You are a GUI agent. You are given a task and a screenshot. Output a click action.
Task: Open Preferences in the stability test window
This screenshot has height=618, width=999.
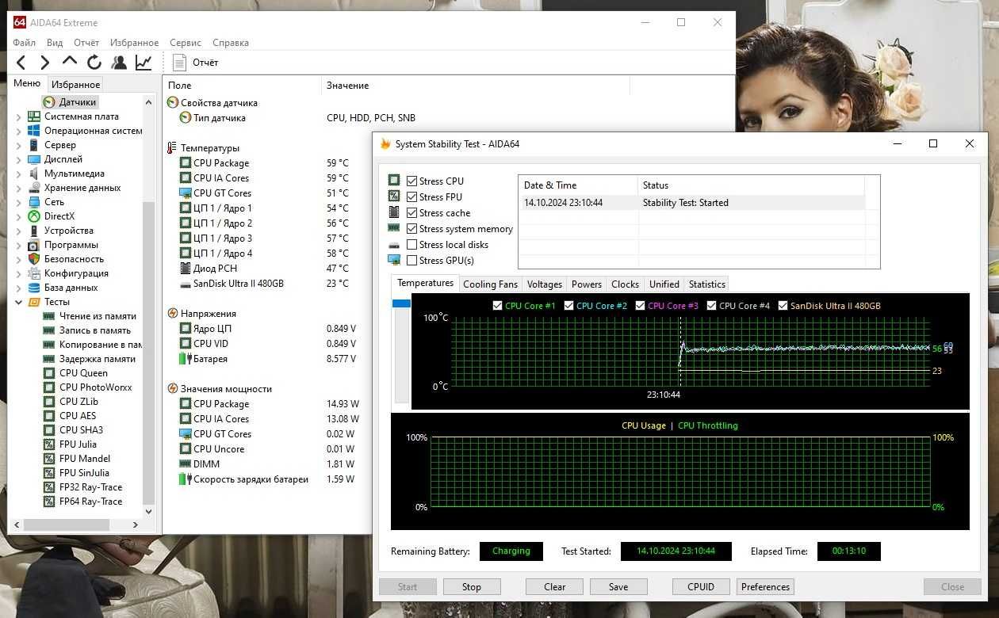tap(766, 587)
